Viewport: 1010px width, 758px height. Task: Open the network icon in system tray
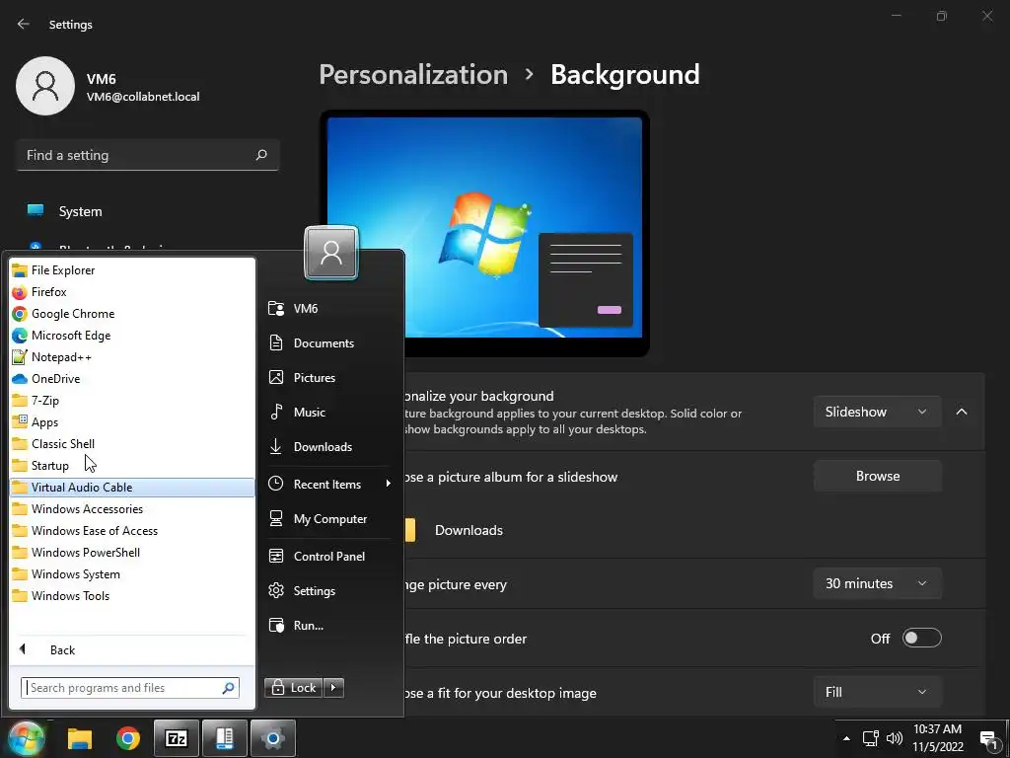point(871,738)
